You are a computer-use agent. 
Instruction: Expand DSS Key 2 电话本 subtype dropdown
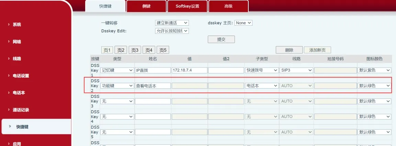[x=262, y=86]
